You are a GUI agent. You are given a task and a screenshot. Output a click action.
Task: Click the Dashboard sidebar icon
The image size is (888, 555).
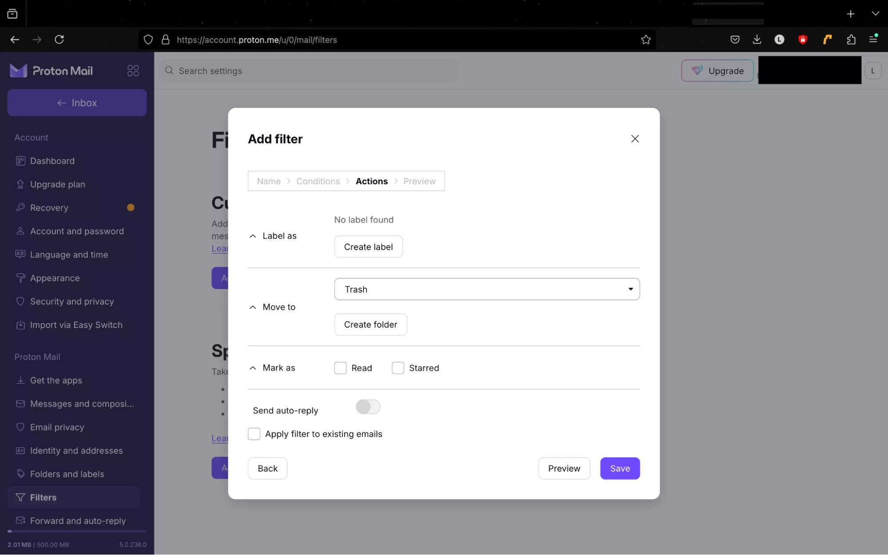click(20, 161)
